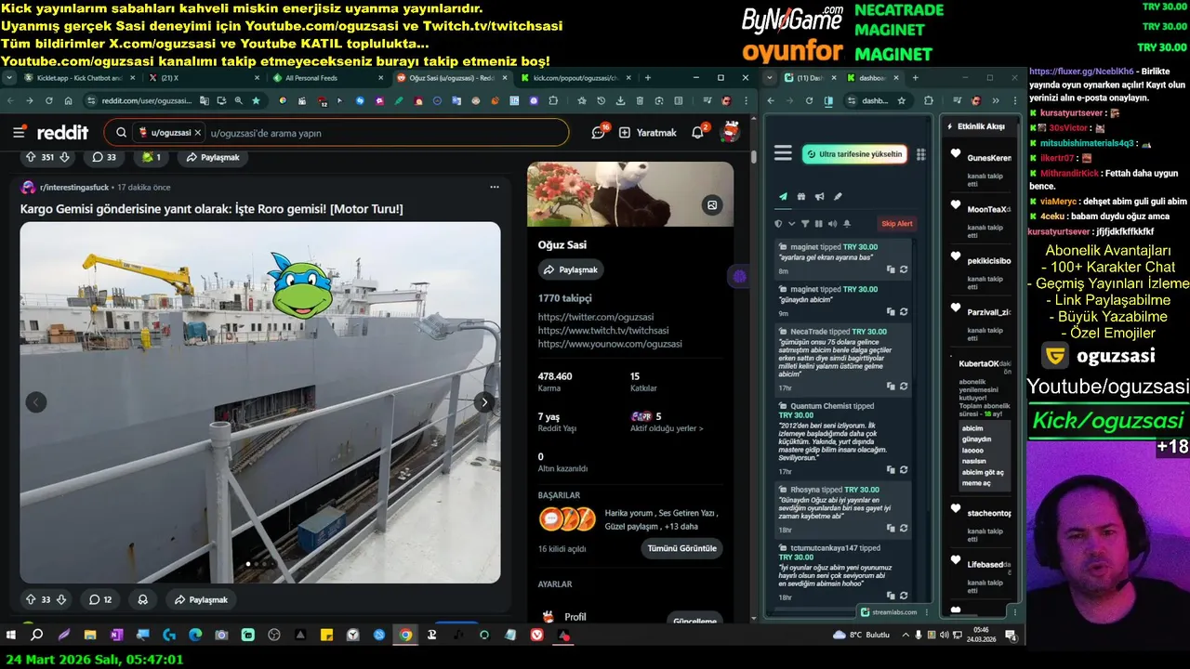Open the 33 comments on top post
Image resolution: width=1190 pixels, height=669 pixels.
pyautogui.click(x=104, y=157)
